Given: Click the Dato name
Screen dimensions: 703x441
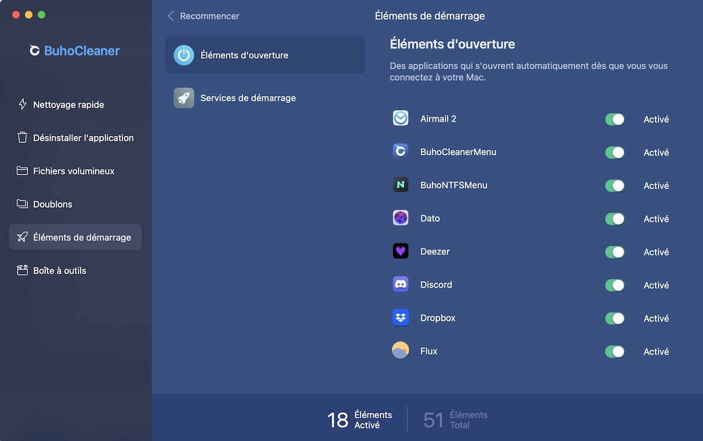Looking at the screenshot, I should click(430, 218).
